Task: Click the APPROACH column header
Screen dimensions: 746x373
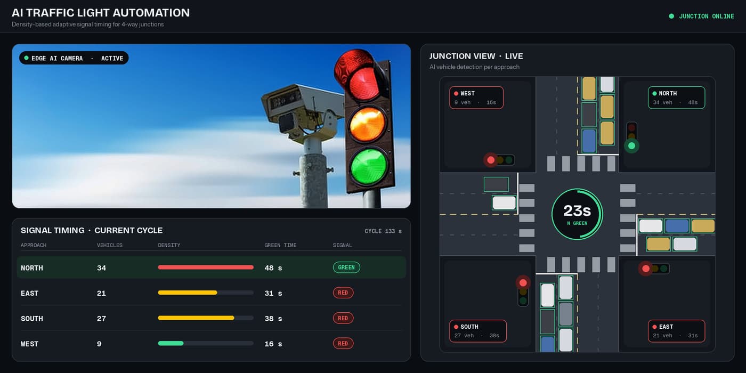Action: (x=34, y=245)
